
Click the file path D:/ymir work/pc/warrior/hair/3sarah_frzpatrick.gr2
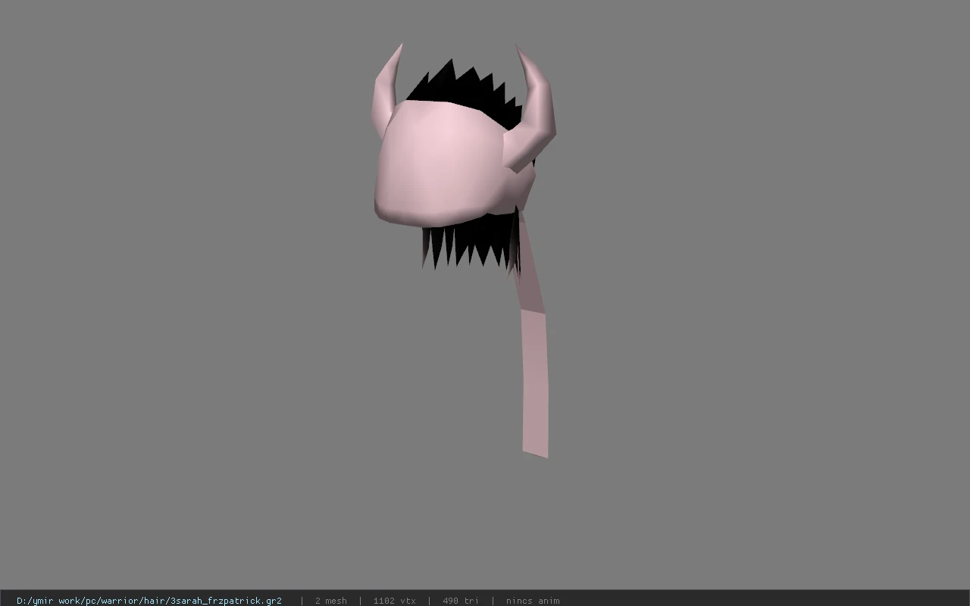149,601
